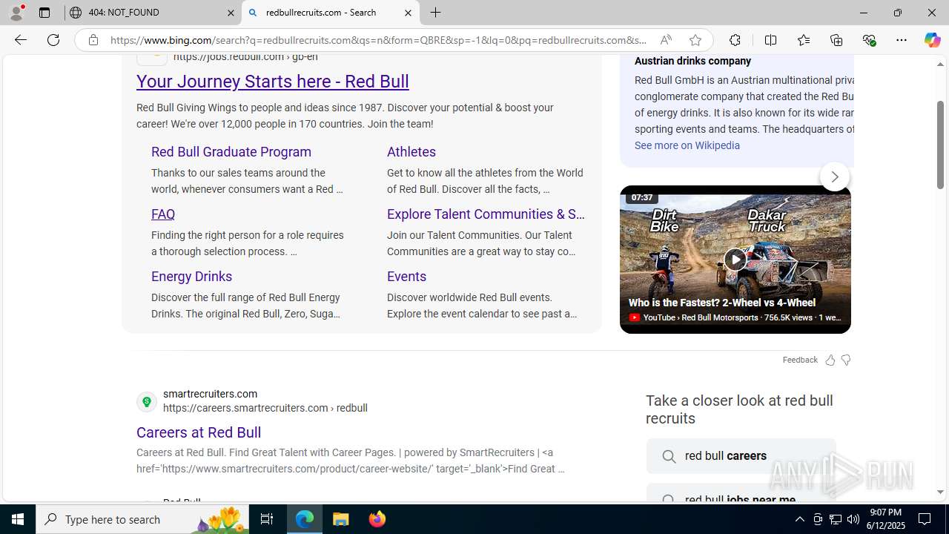This screenshot has height=534, width=949.
Task: Open the network status icon
Action: [x=836, y=519]
